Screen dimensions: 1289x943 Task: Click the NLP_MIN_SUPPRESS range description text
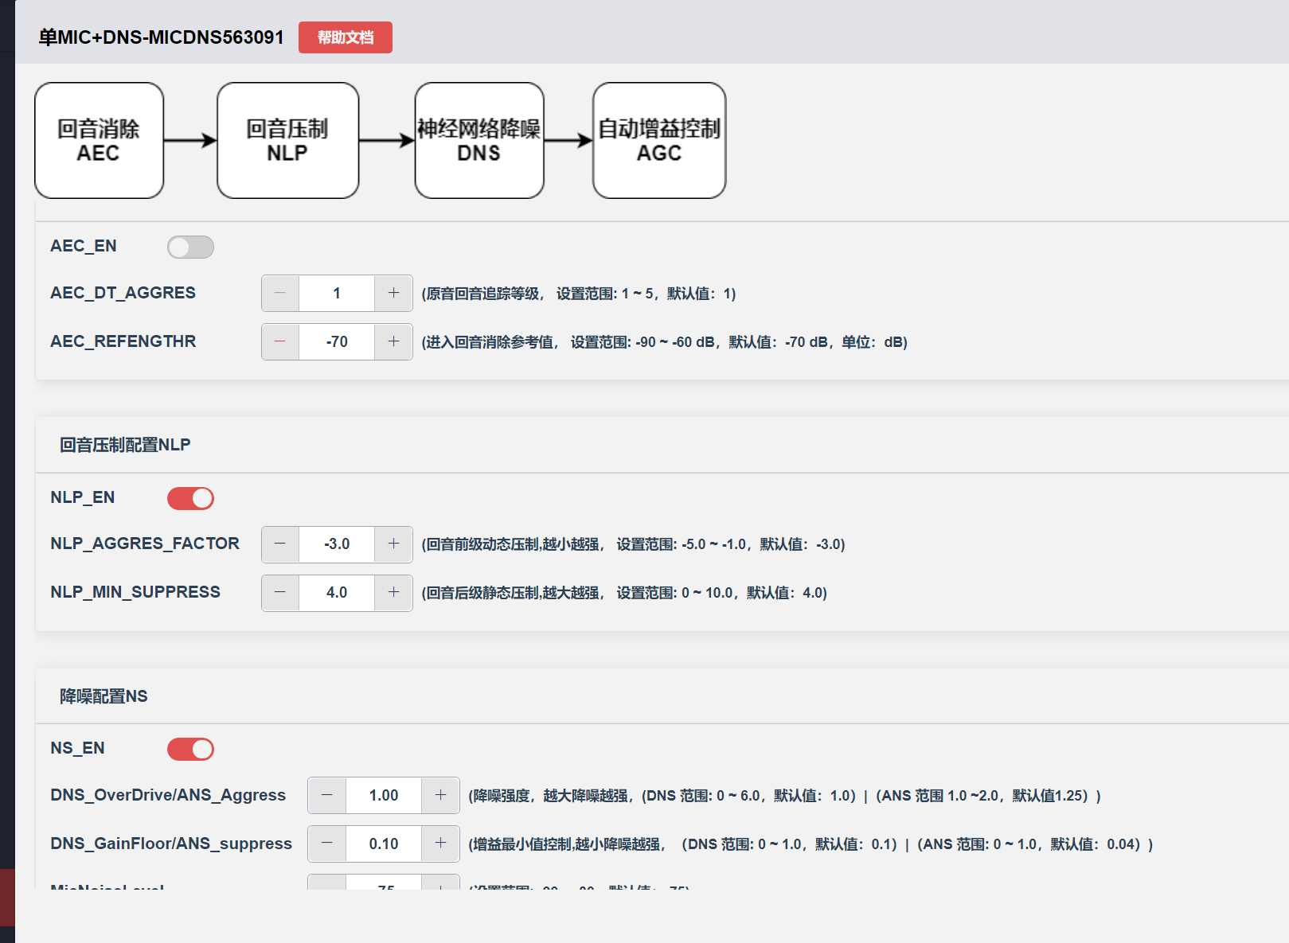click(624, 593)
